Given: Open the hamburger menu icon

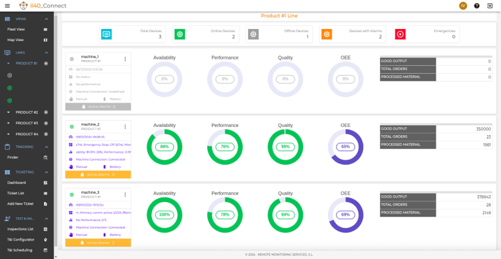Looking at the screenshot, I should click(8, 6).
